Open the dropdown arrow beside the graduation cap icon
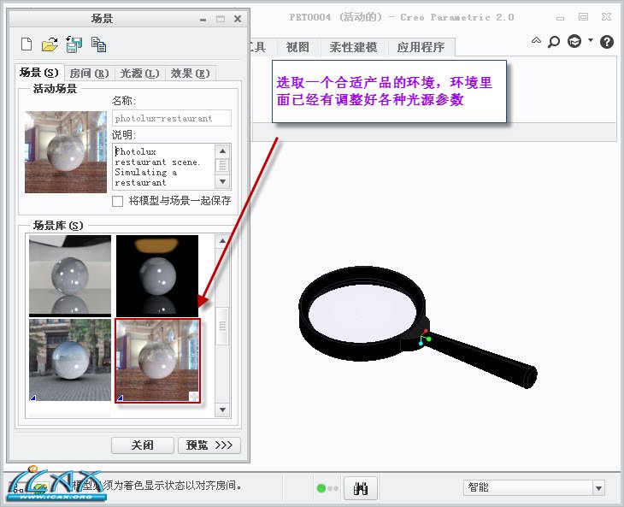Screen dimensions: 624x507 591,40
